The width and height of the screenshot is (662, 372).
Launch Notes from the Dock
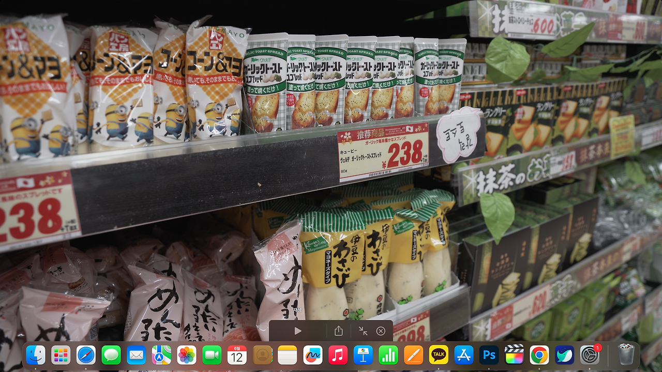[x=287, y=355]
